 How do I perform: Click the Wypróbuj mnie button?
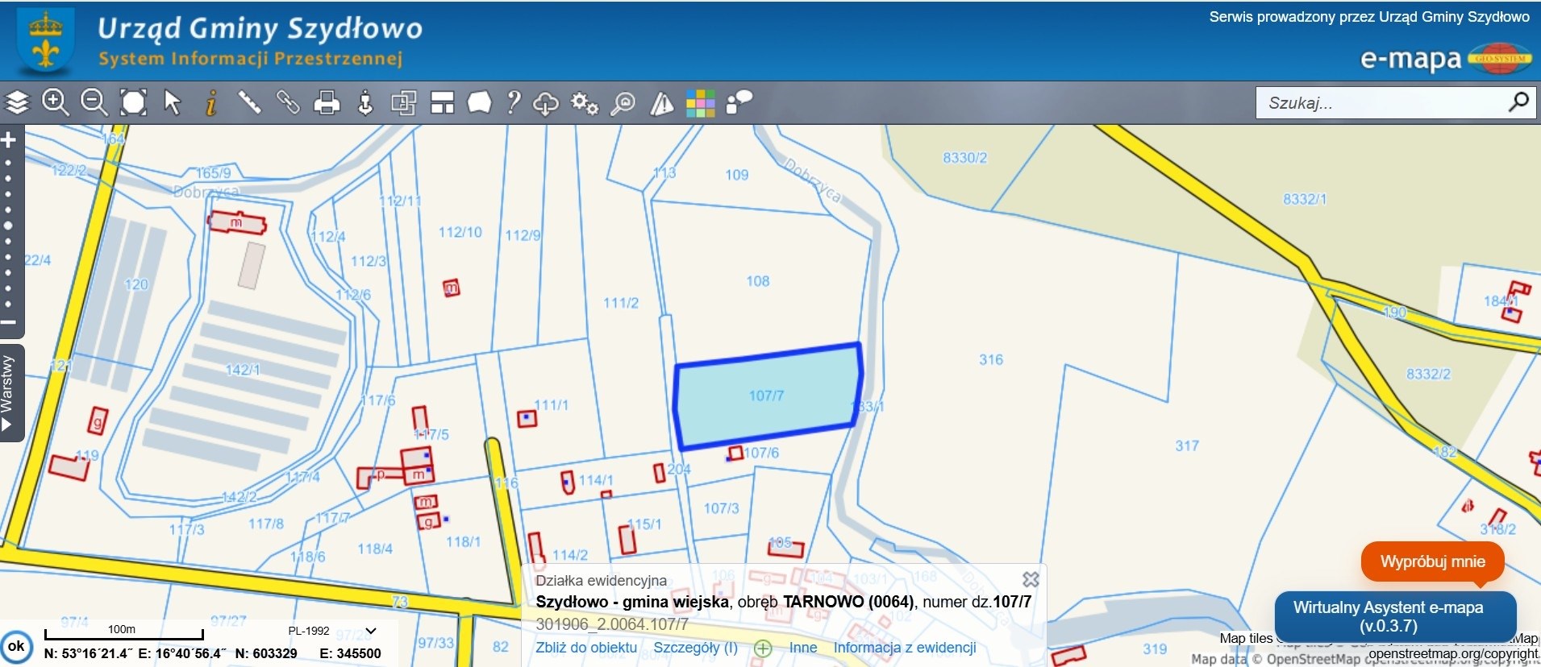[x=1432, y=561]
